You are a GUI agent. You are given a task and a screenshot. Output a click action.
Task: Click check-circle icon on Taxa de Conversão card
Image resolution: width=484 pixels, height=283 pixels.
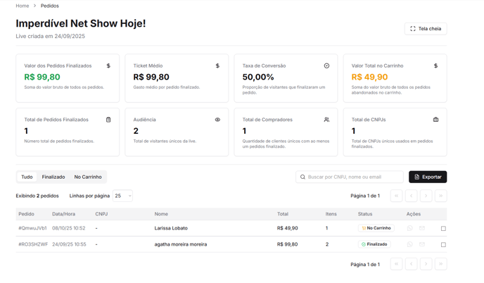tap(326, 65)
